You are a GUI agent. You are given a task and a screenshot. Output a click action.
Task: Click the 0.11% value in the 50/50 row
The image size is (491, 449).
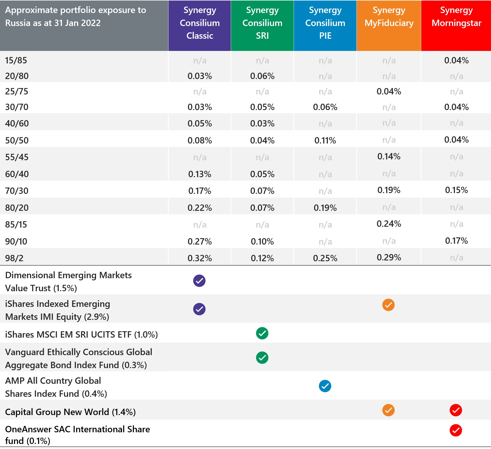click(325, 141)
